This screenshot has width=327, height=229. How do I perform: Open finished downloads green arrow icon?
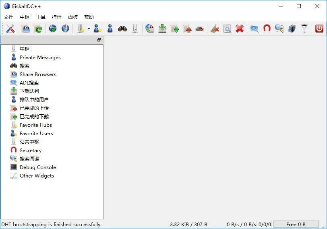coord(175,29)
